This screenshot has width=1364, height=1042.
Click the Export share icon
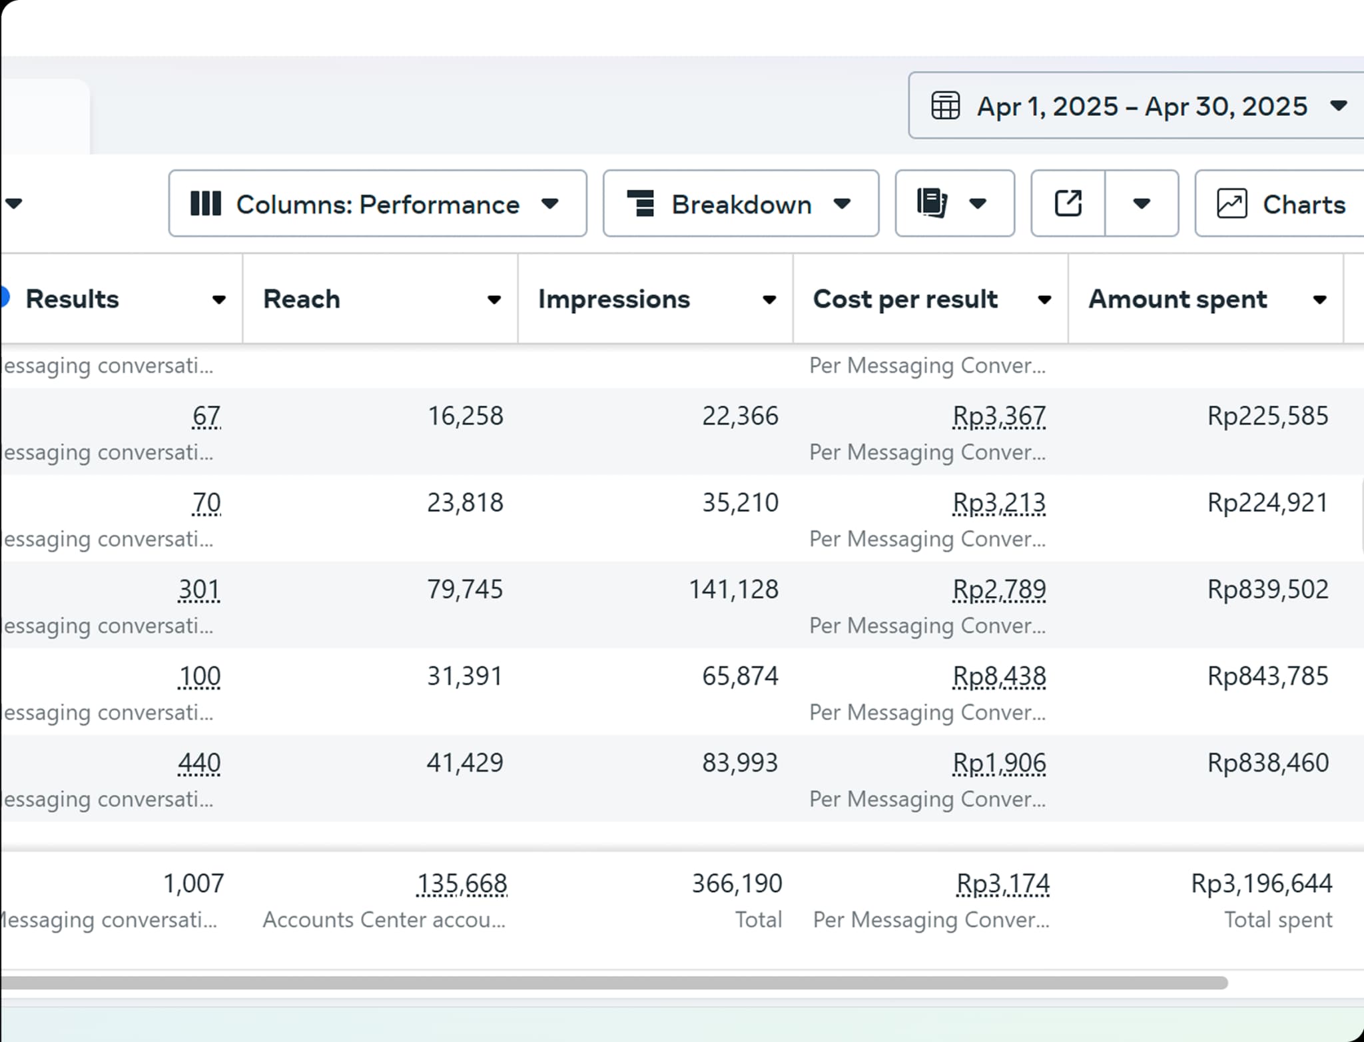pos(1068,203)
